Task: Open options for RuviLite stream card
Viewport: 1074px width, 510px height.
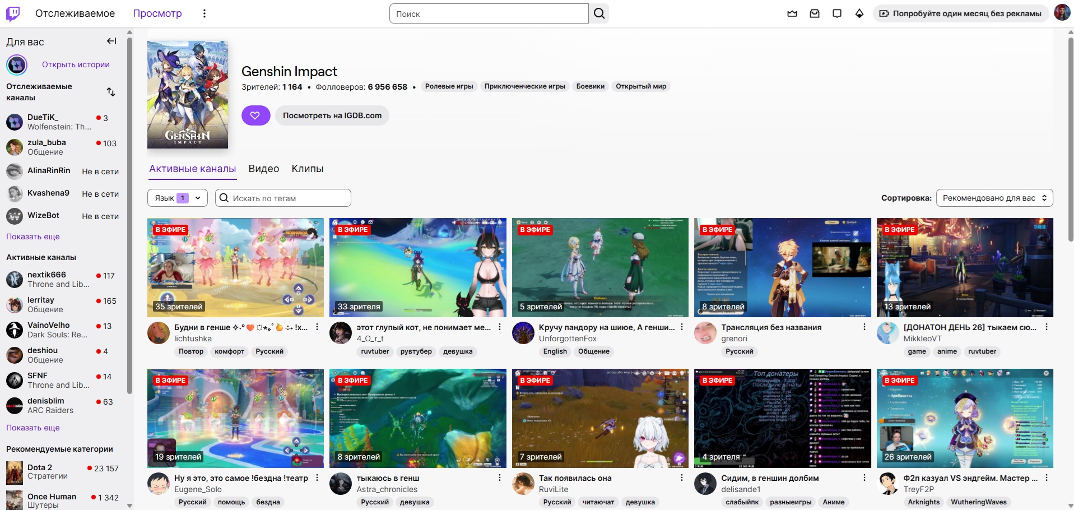Action: [x=682, y=477]
